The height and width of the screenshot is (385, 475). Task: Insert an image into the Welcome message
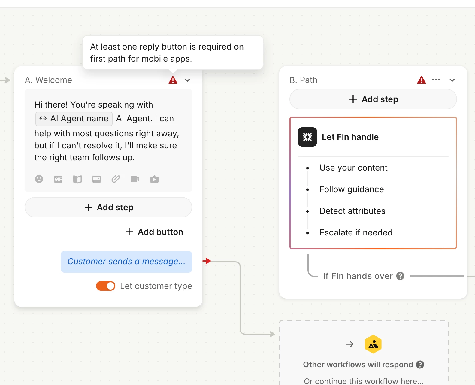(97, 179)
